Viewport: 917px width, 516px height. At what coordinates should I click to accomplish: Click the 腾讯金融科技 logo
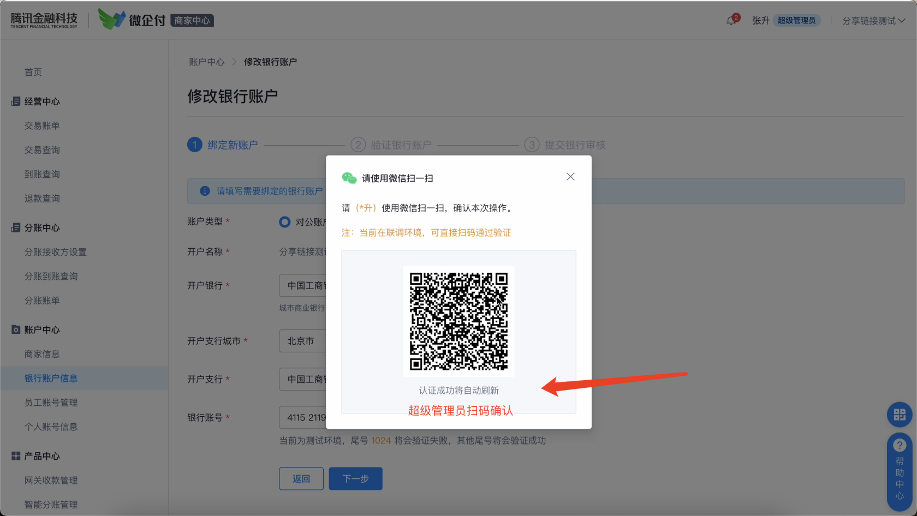44,20
